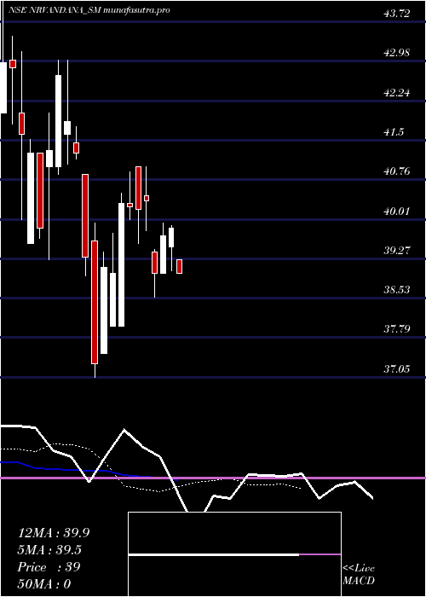Click the chart title NSE NRVANDANA_SM munafasutra.pro
Image resolution: width=426 pixels, height=597 pixels.
tap(89, 10)
